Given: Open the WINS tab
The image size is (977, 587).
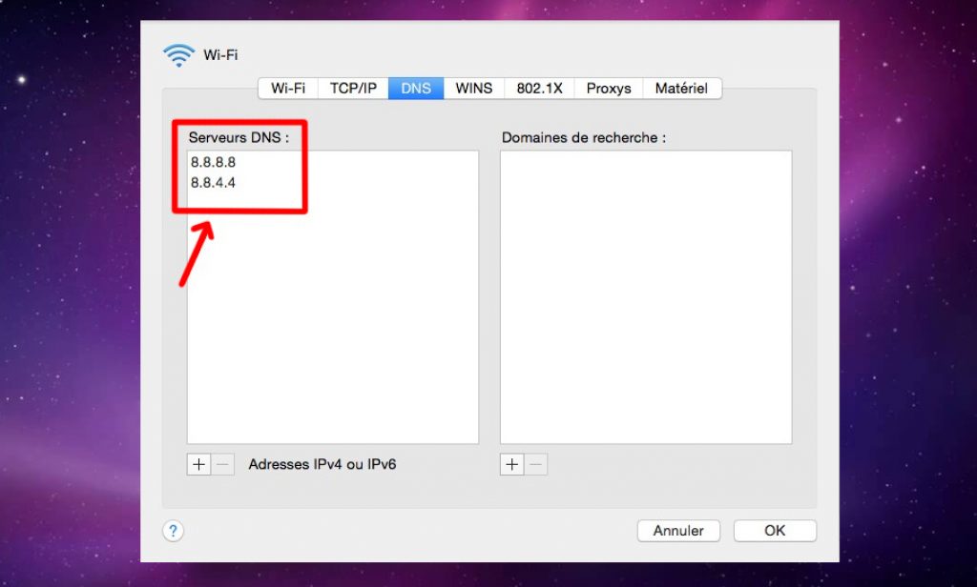Looking at the screenshot, I should [473, 89].
